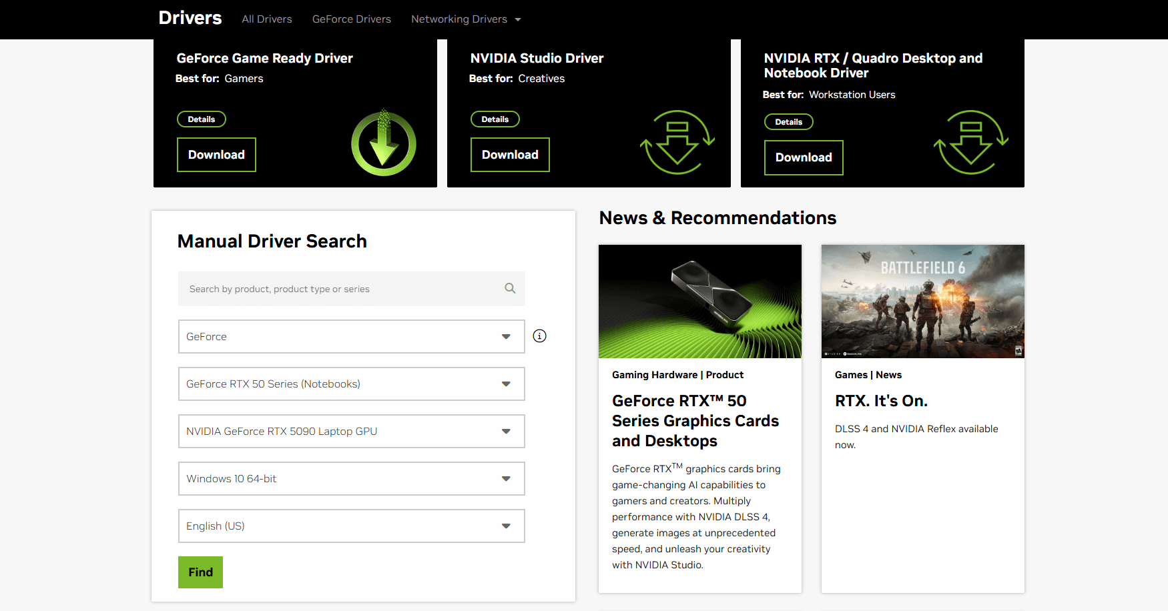Click the 'Best for: Workstation Users' text
This screenshot has width=1168, height=611.
[829, 95]
